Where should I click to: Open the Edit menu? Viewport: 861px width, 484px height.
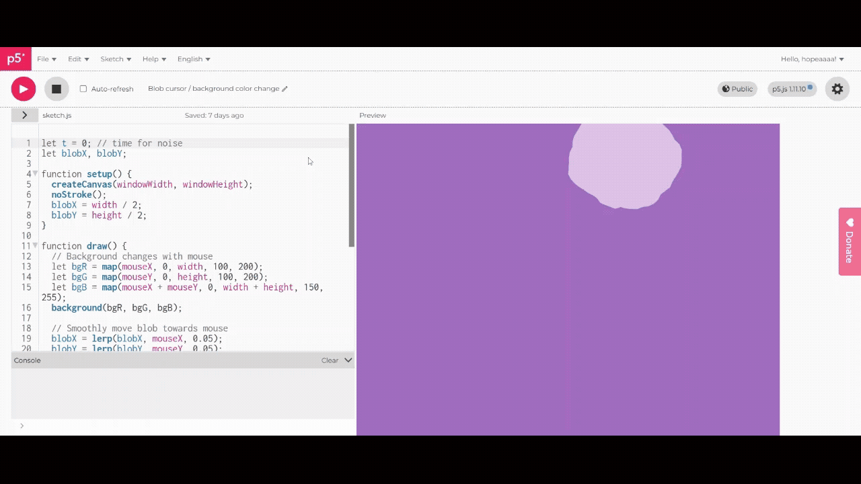coord(78,59)
